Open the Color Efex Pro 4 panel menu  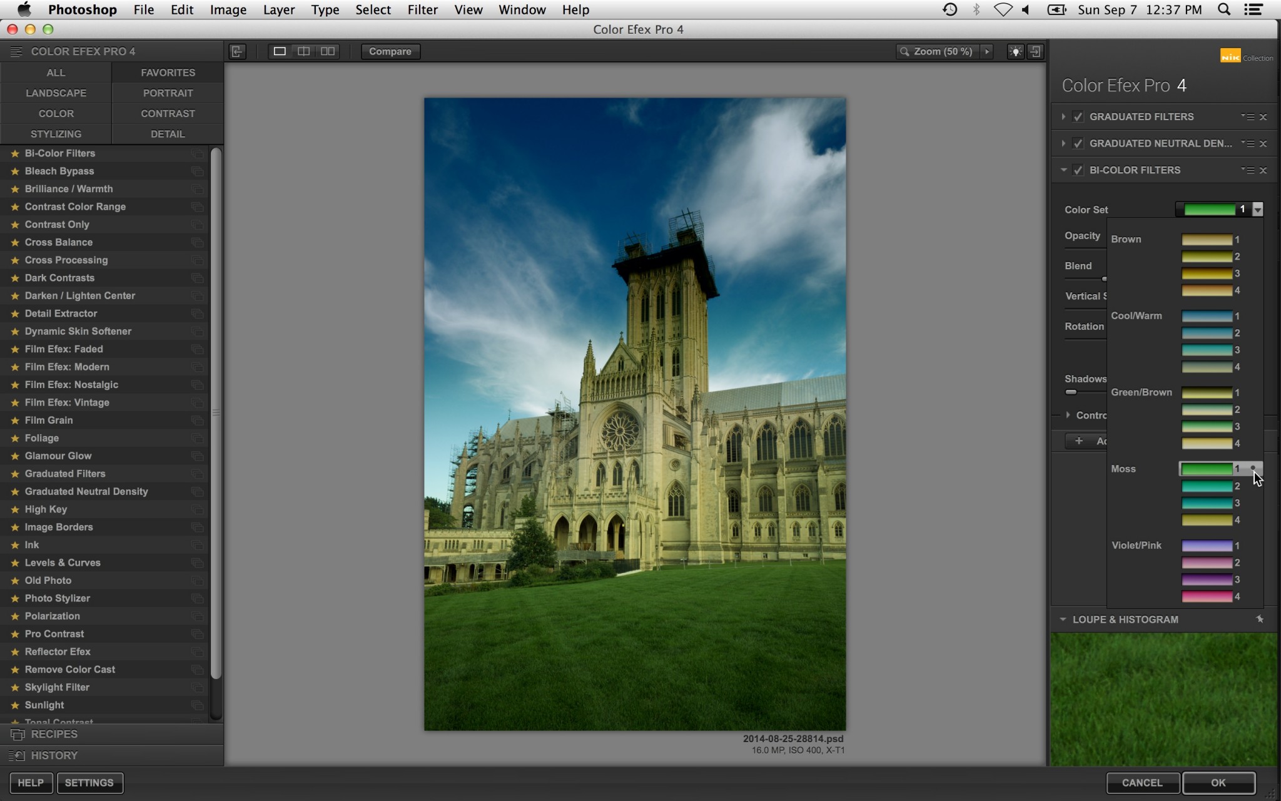16,51
